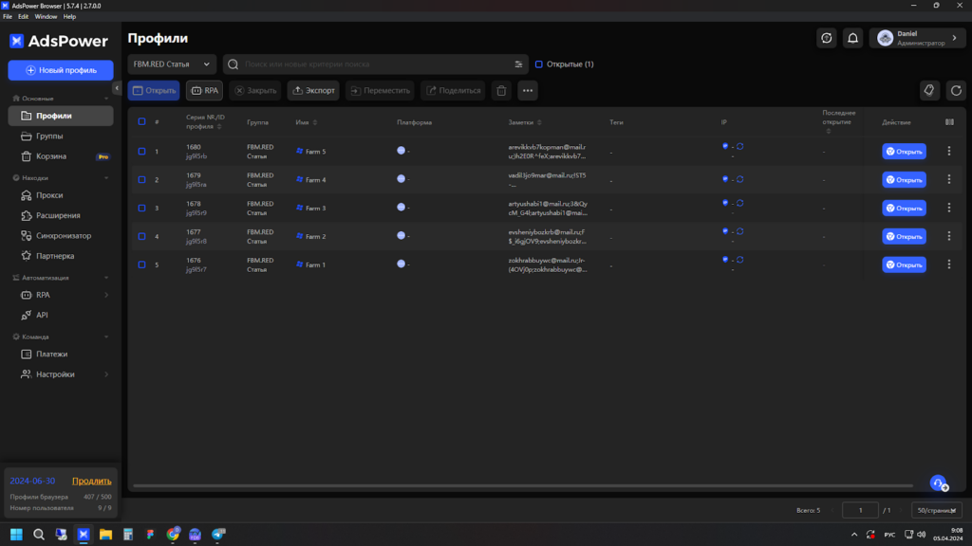
Task: Open File Explorer from taskbar
Action: (x=105, y=535)
